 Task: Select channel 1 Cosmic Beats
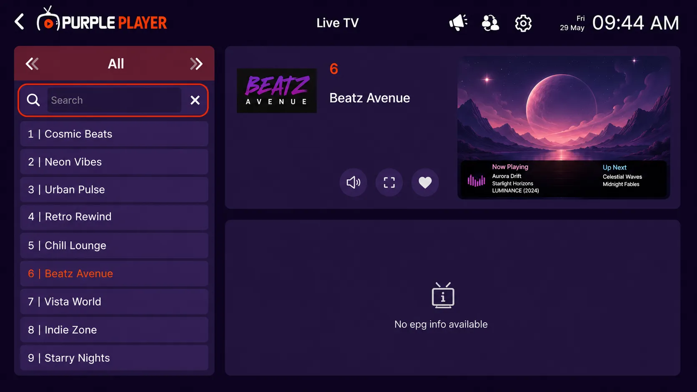[x=114, y=134]
